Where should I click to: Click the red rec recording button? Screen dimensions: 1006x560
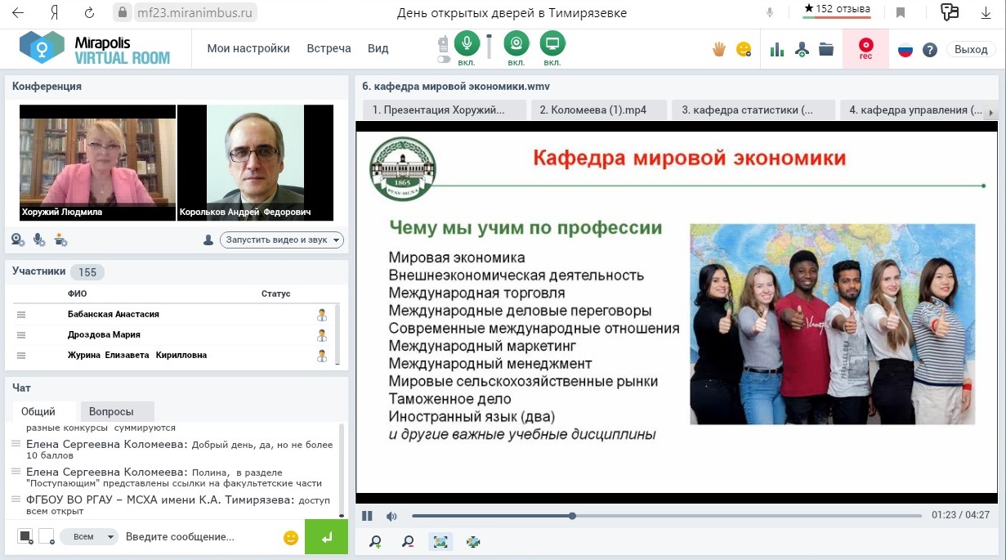pyautogui.click(x=865, y=49)
